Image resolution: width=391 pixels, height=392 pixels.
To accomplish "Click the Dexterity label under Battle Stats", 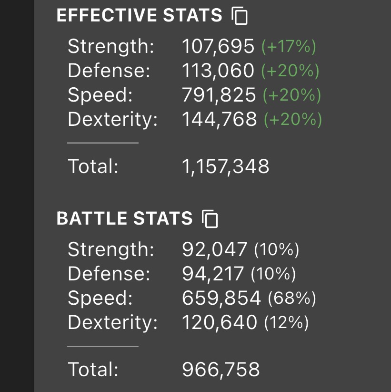I will 113,322.
